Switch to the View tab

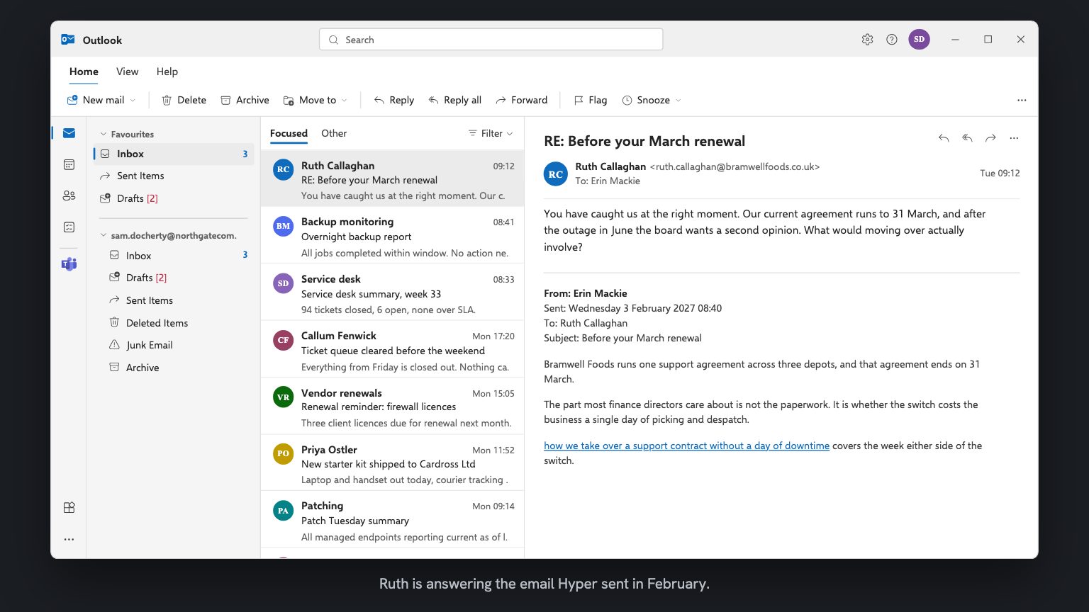pos(128,72)
